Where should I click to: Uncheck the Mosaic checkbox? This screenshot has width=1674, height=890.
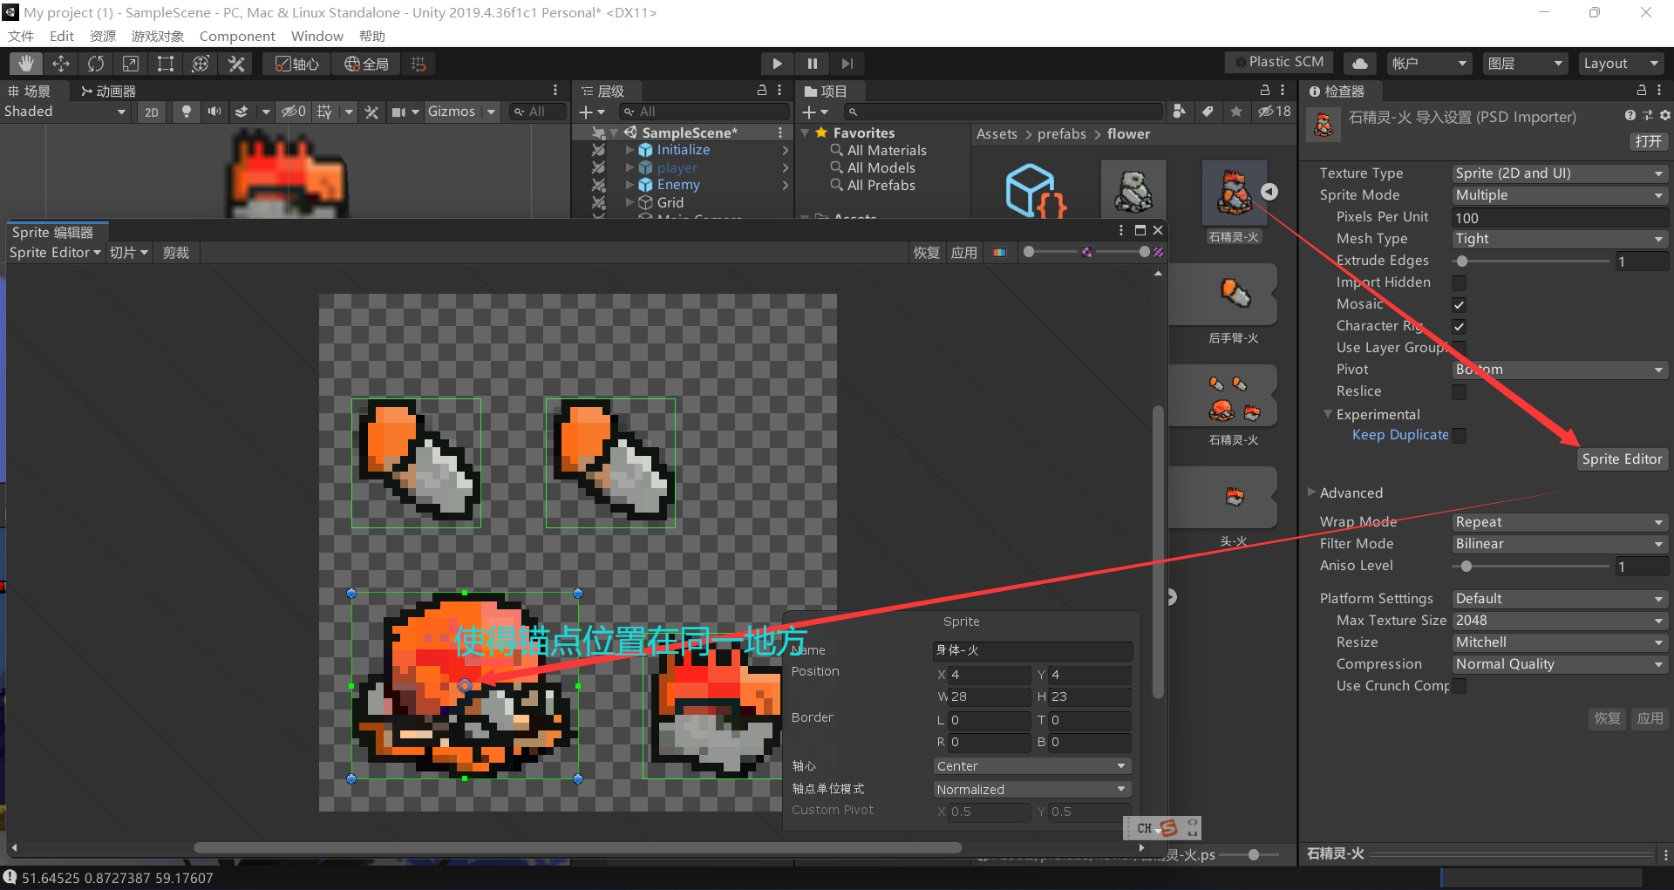(x=1459, y=304)
